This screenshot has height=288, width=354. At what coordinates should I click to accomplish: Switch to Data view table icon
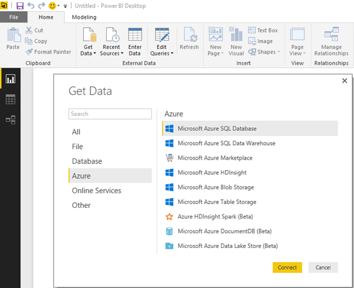click(10, 100)
